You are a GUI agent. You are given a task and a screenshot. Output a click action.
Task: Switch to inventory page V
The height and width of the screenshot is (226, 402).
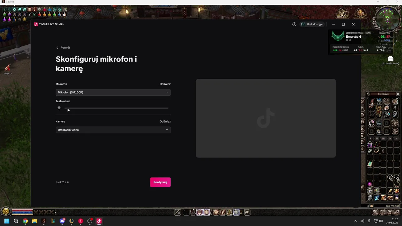(396, 138)
